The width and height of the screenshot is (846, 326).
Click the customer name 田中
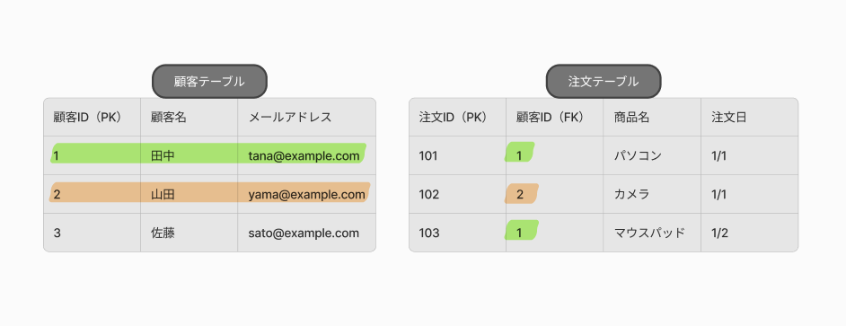163,156
